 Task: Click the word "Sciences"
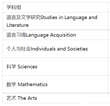click(27, 67)
